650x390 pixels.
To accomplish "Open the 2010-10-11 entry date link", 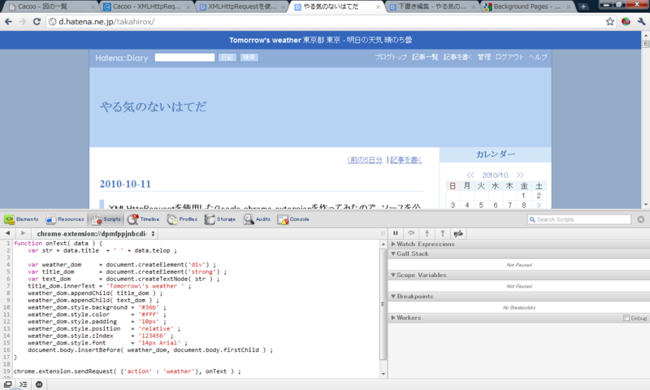I will click(x=125, y=184).
